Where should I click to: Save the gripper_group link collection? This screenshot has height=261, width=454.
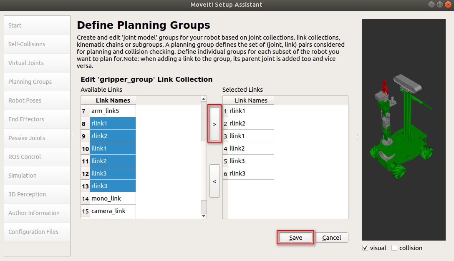click(x=295, y=238)
